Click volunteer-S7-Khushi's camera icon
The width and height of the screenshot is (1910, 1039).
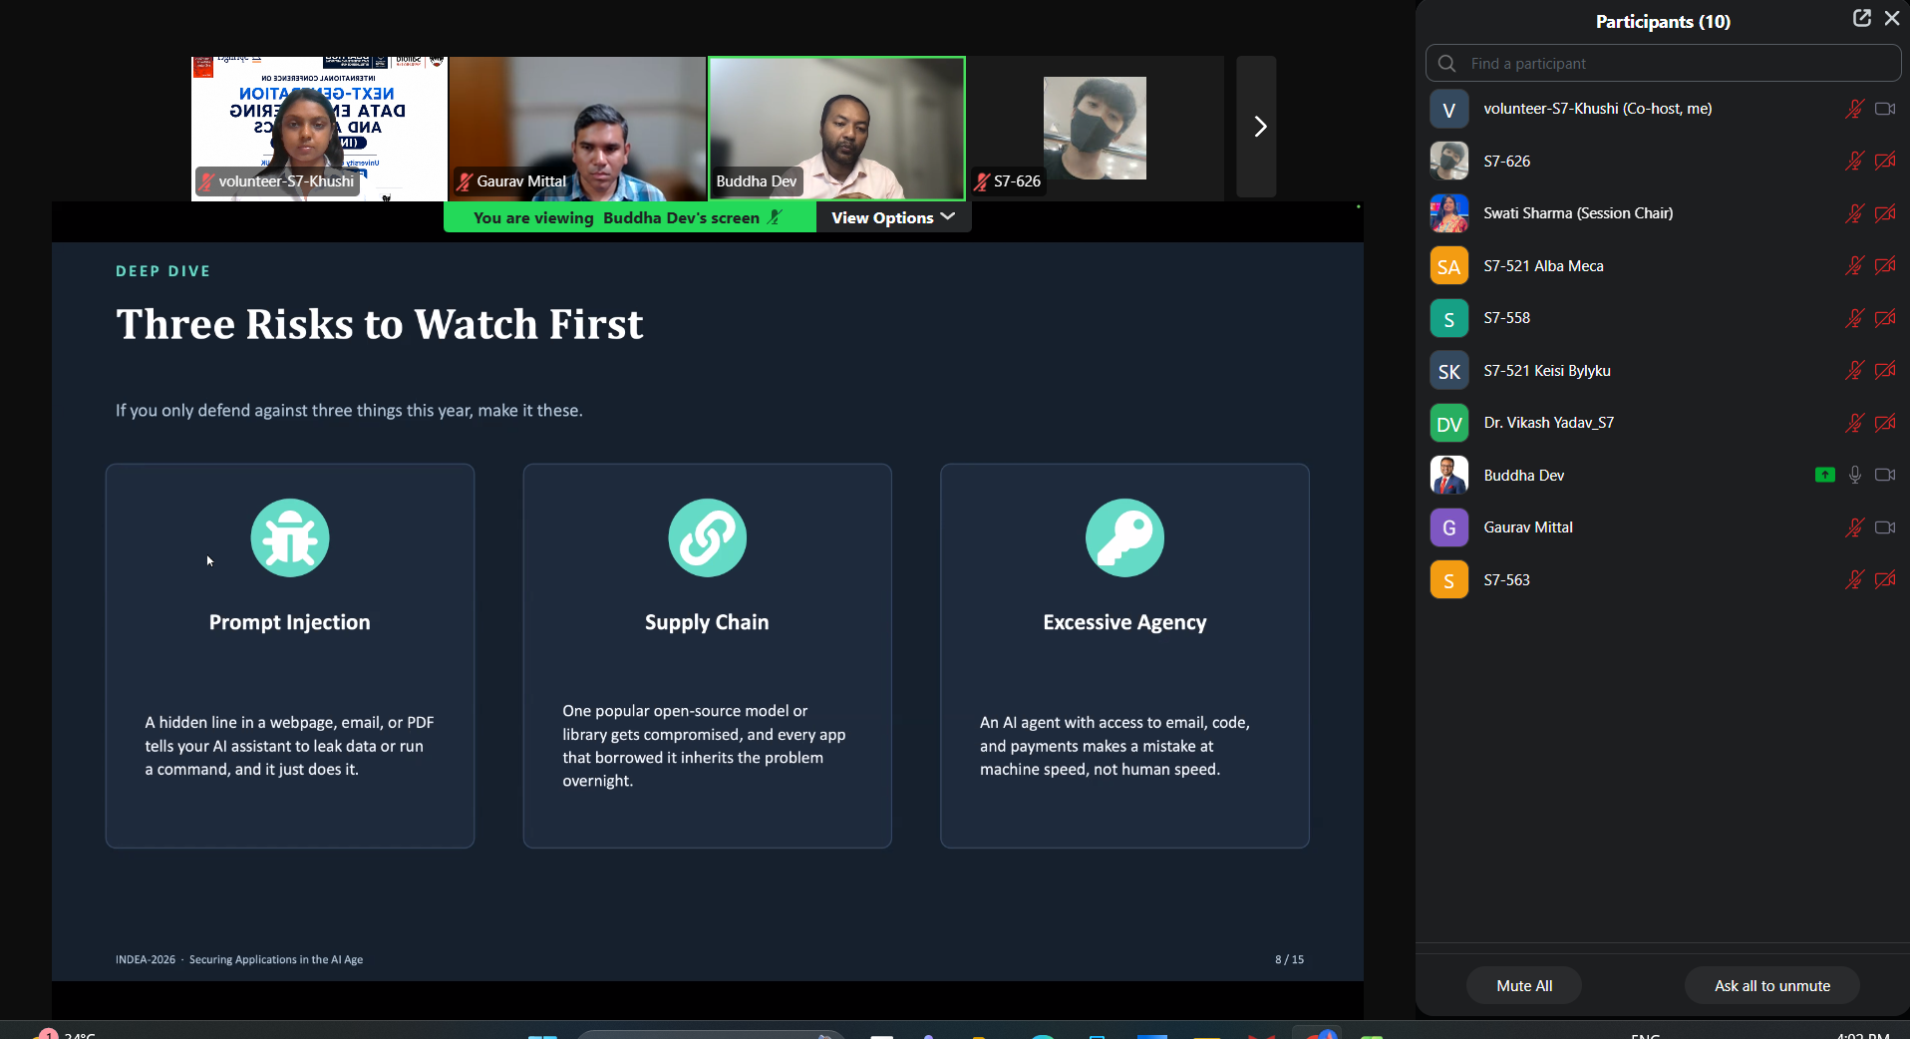(1884, 109)
